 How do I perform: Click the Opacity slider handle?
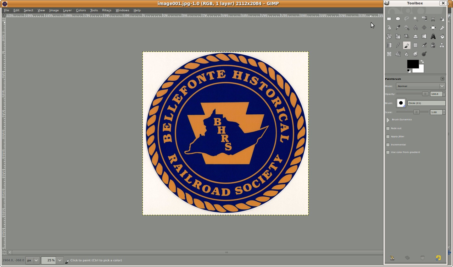click(425, 94)
